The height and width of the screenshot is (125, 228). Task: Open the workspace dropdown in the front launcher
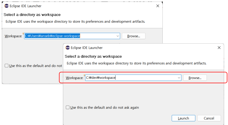pyautogui.click(x=179, y=78)
